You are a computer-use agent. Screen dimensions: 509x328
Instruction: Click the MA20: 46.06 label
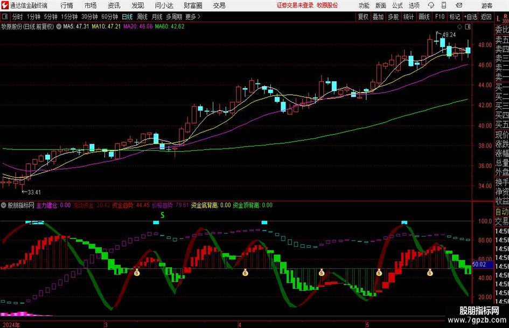click(138, 26)
